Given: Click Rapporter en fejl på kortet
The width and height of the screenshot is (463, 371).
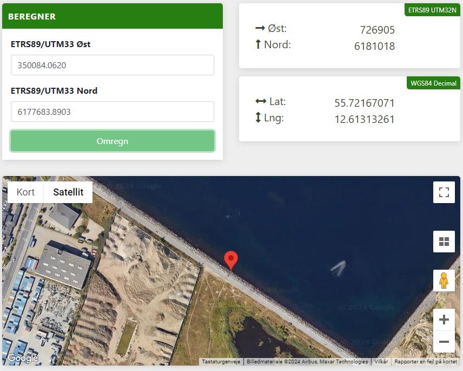Looking at the screenshot, I should click(426, 362).
